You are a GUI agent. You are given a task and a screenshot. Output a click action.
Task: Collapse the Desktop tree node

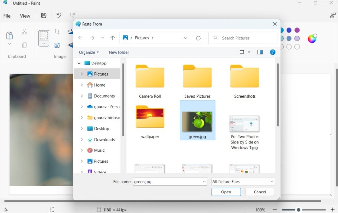point(79,63)
